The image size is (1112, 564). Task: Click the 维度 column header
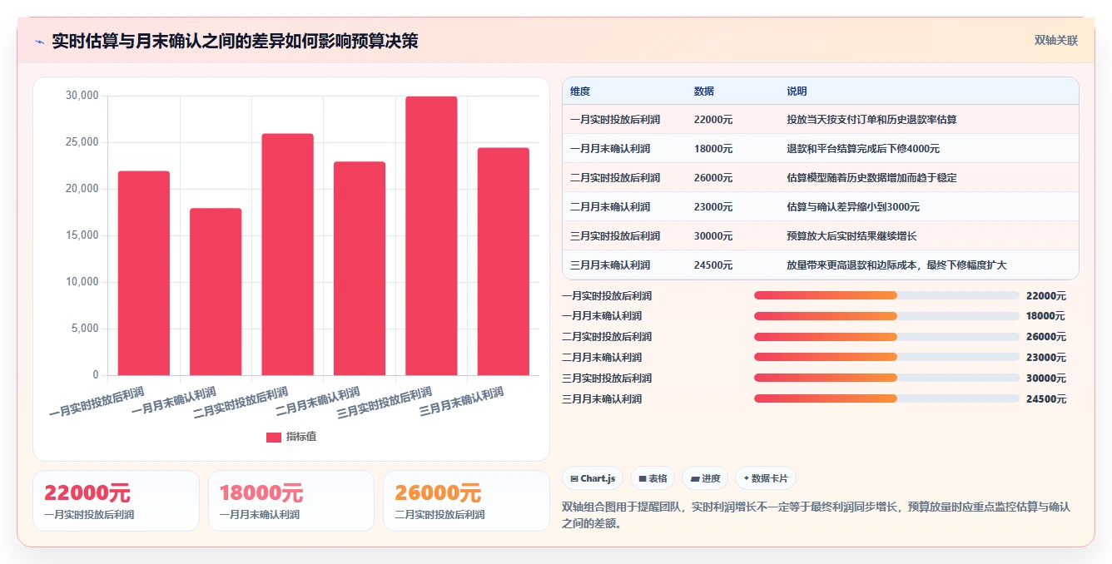coord(580,92)
